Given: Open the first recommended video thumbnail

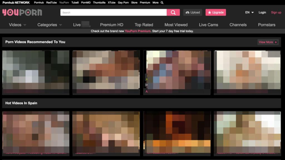Looking at the screenshot, I should coord(36,72).
